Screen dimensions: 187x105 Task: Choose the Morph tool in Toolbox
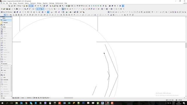[x=6, y=55]
